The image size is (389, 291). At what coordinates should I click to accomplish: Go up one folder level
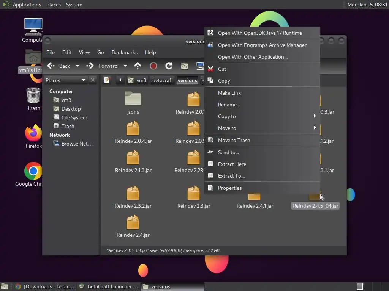pos(138,66)
